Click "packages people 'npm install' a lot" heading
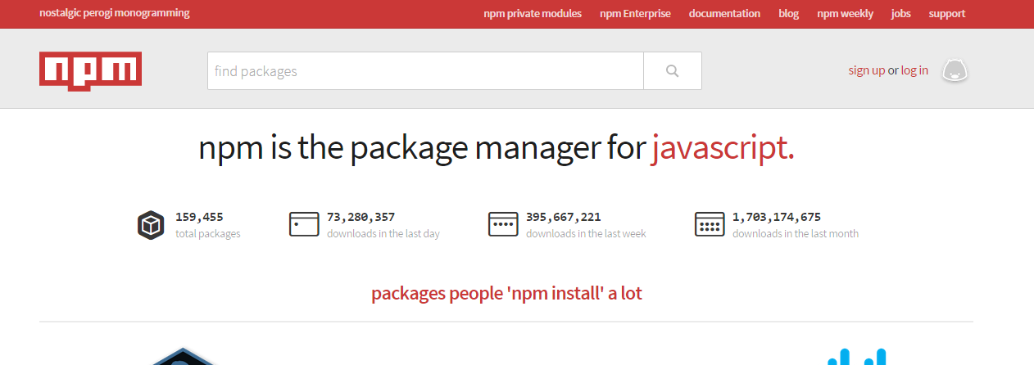This screenshot has height=365, width=1034. 506,293
